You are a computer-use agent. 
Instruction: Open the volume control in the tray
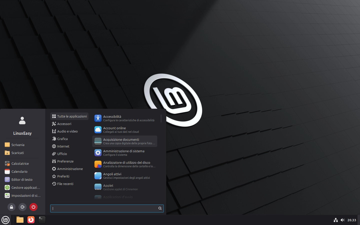click(342, 220)
